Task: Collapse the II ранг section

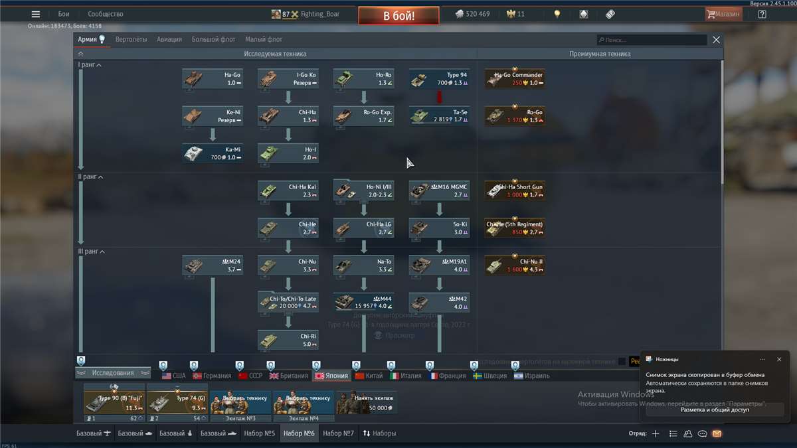Action: tap(91, 177)
